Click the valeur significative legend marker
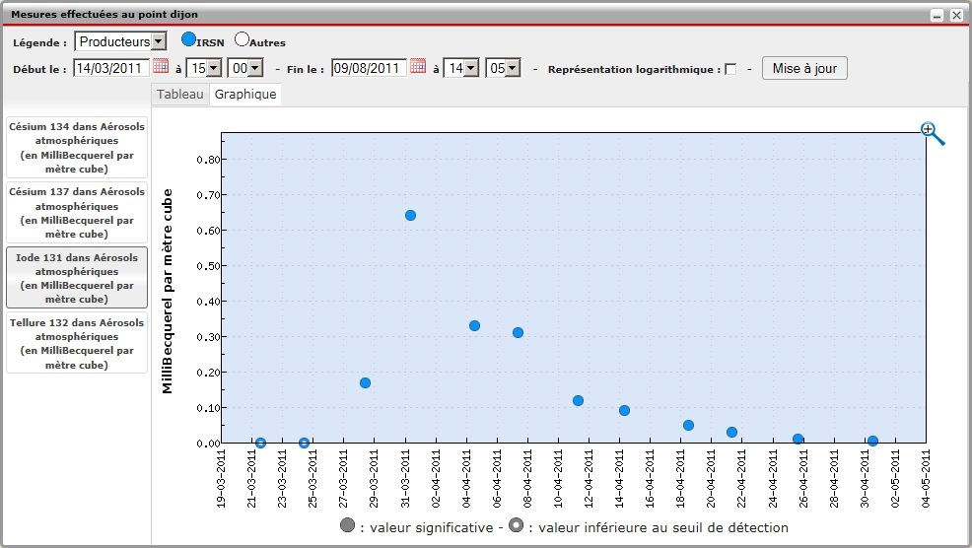 pyautogui.click(x=348, y=525)
